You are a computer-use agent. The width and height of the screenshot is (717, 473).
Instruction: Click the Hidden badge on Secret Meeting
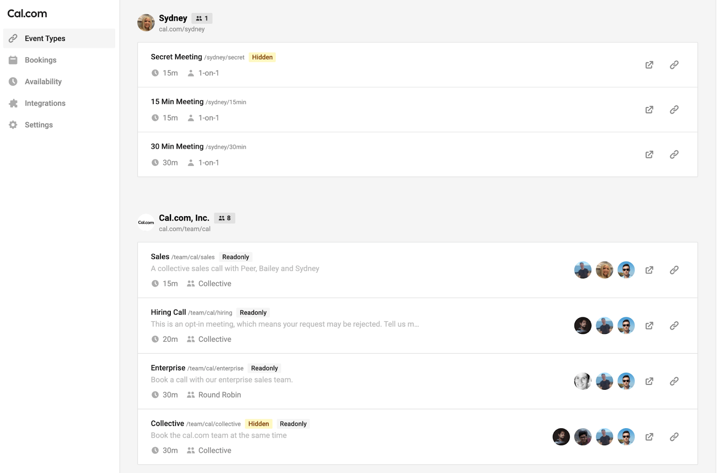(262, 57)
